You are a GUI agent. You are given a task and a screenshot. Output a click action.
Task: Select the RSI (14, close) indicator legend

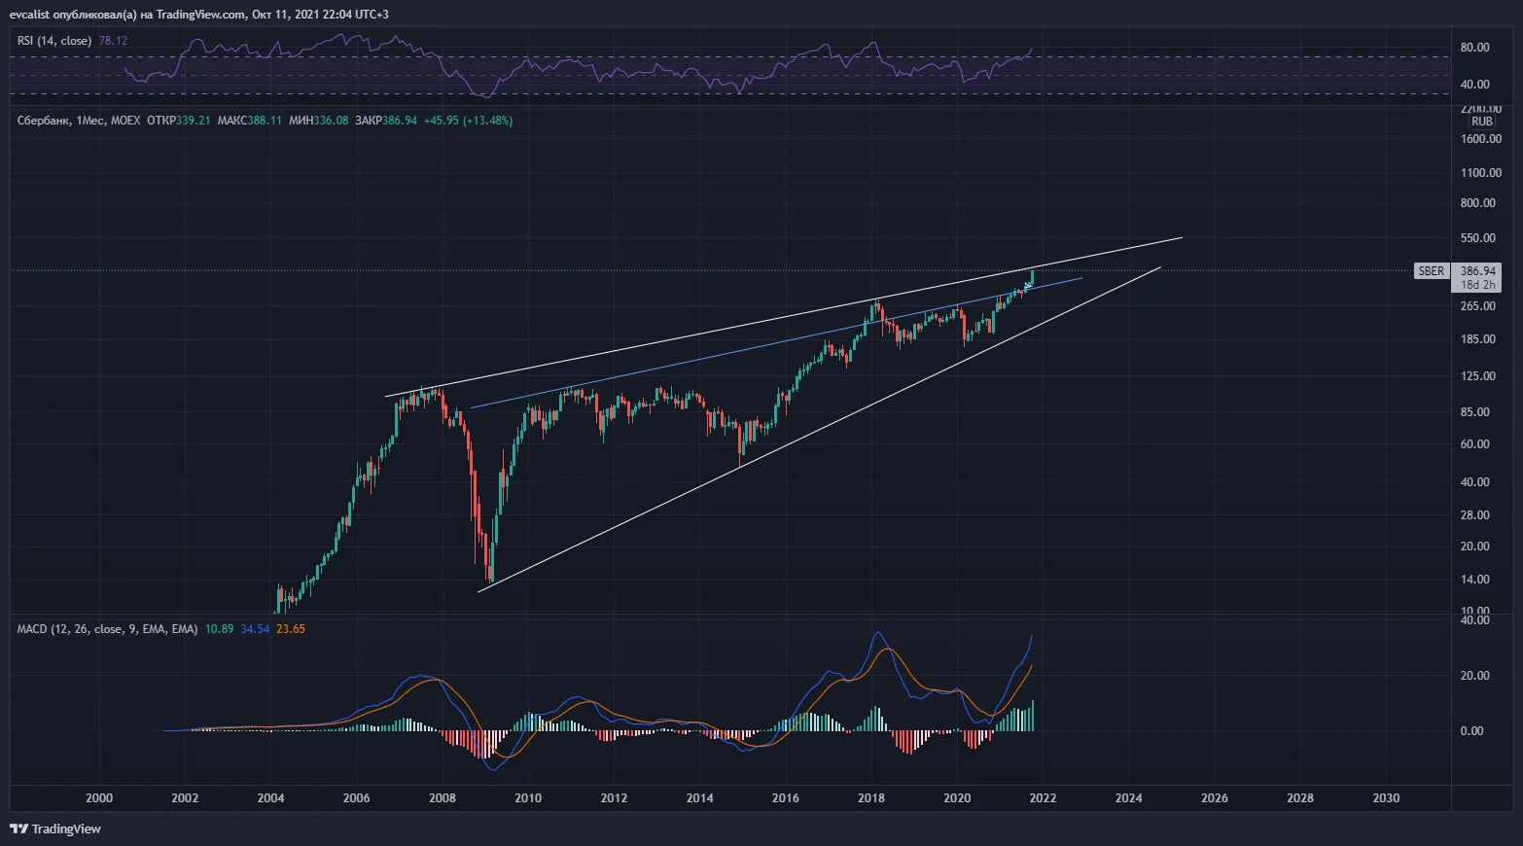[54, 41]
